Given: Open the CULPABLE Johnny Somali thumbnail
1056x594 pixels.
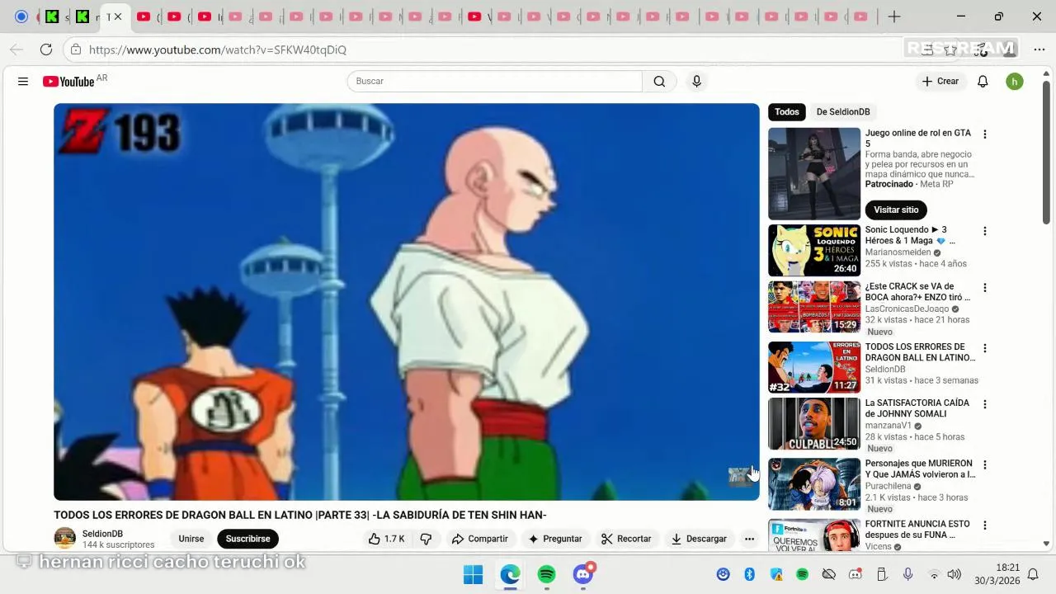Looking at the screenshot, I should pyautogui.click(x=814, y=423).
